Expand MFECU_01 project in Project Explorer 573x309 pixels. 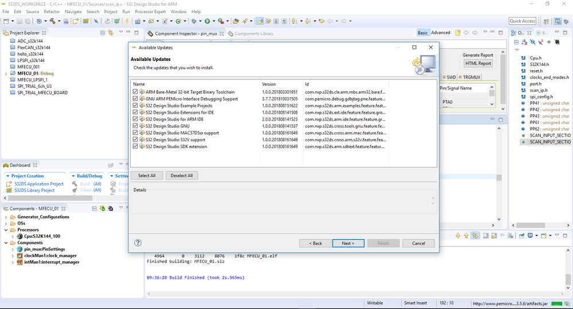click(6, 74)
